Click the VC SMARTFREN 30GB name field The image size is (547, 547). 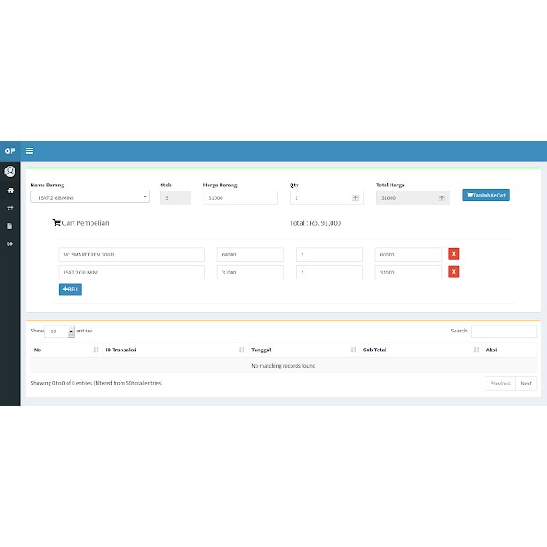point(132,255)
